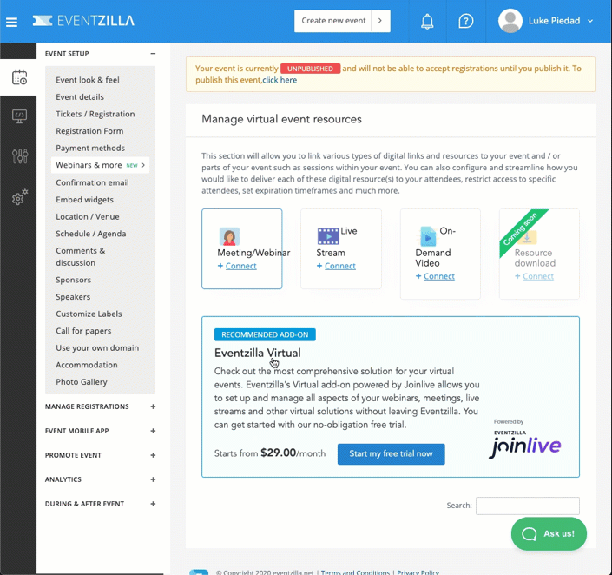The height and width of the screenshot is (575, 612).
Task: Expand Analytics section
Action: 153,479
